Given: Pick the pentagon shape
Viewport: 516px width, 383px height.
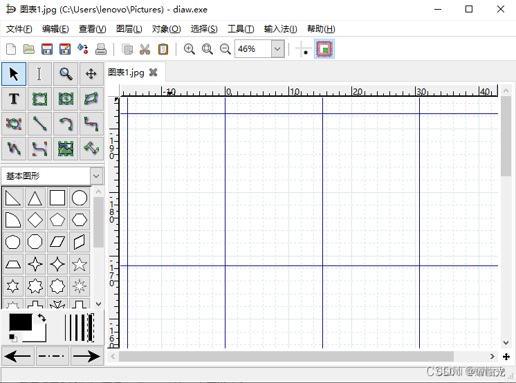Looking at the screenshot, I should (x=57, y=220).
